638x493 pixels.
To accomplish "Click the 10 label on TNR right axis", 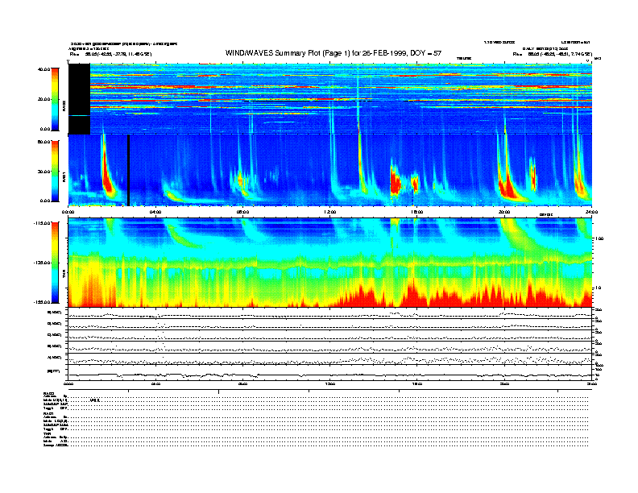I will [x=598, y=288].
